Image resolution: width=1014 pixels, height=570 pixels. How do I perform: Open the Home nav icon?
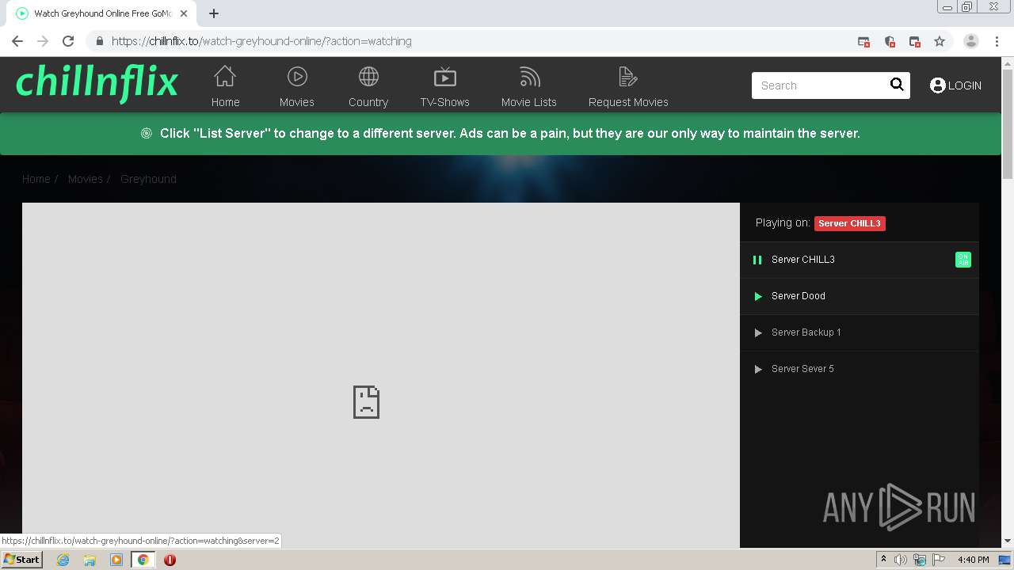coord(225,77)
